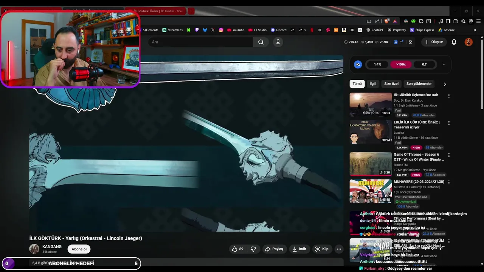
Task: Click the vidIQ logo in stats panel
Action: tap(358, 64)
